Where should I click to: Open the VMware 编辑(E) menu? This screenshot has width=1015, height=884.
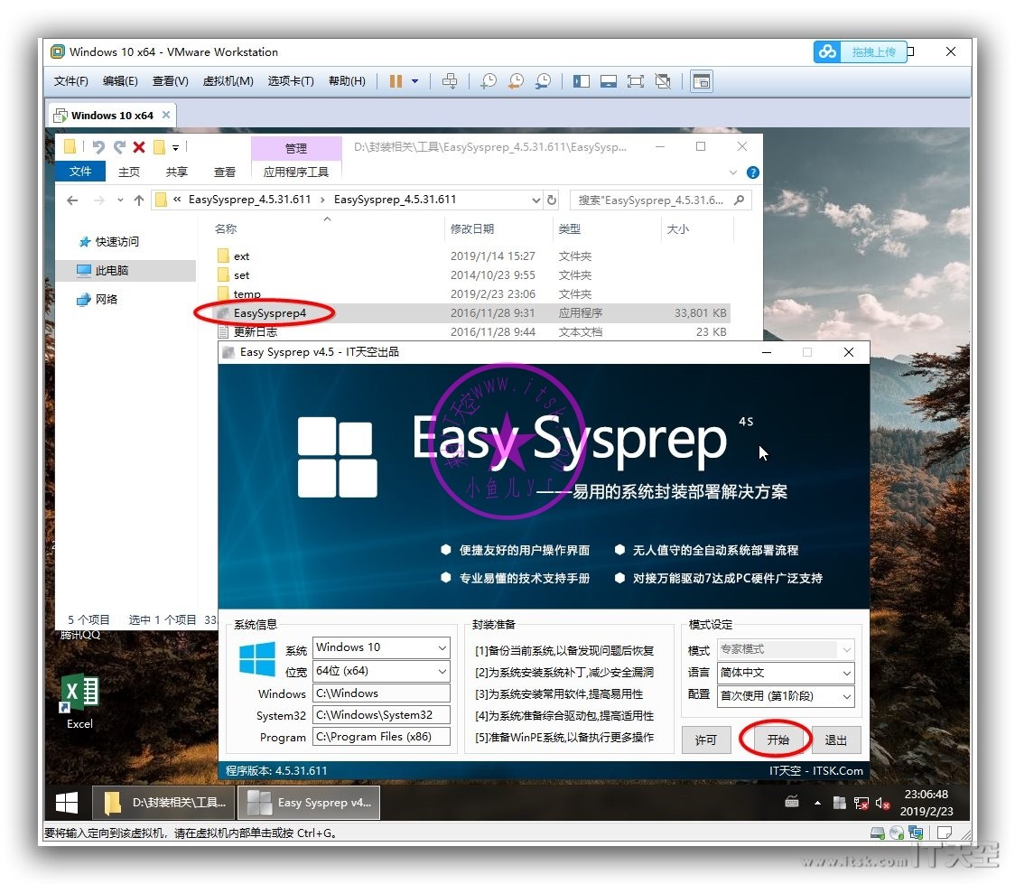pos(120,81)
